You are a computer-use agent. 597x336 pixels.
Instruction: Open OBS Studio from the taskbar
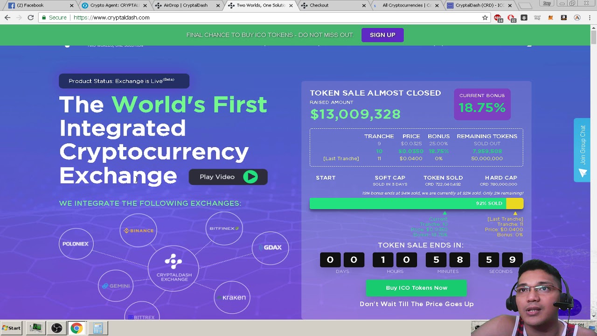pos(56,328)
